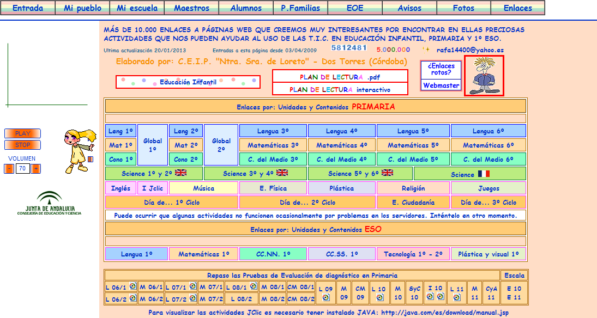The image size is (597, 318).
Task: Click the JClic icon next to L 06/1
Action: pyautogui.click(x=132, y=285)
